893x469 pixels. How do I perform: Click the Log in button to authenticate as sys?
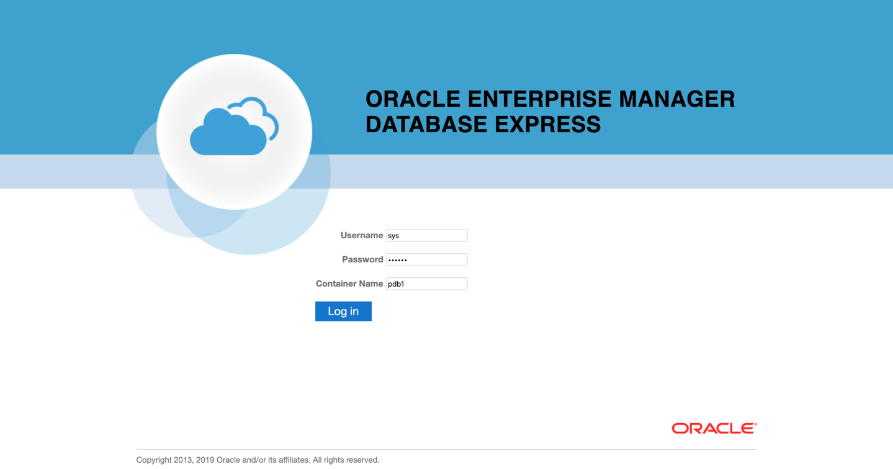coord(343,311)
